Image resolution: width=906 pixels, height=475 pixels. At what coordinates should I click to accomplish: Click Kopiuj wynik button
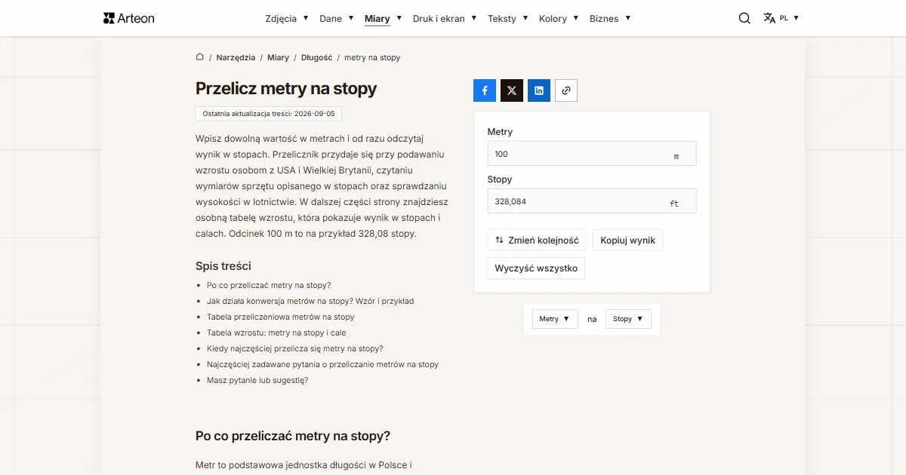coord(627,241)
